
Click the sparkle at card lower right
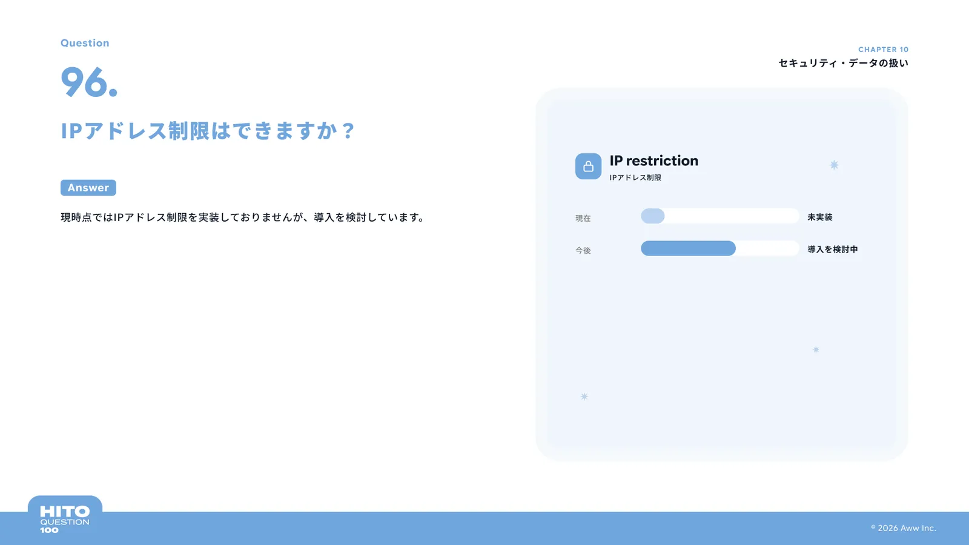[x=816, y=349]
